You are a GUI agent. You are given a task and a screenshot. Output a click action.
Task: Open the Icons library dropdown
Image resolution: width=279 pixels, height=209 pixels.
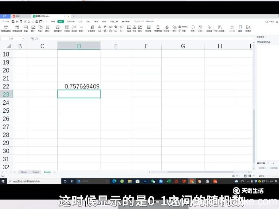[48, 28]
